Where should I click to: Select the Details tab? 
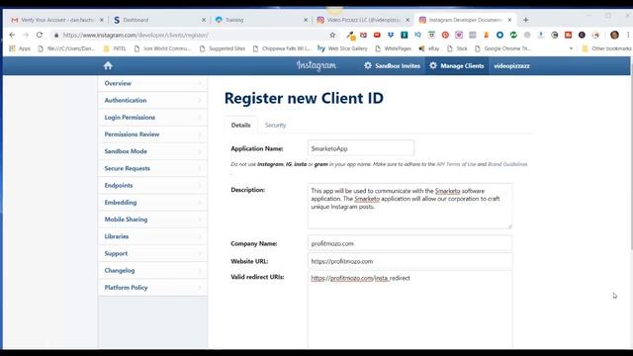[x=241, y=126]
